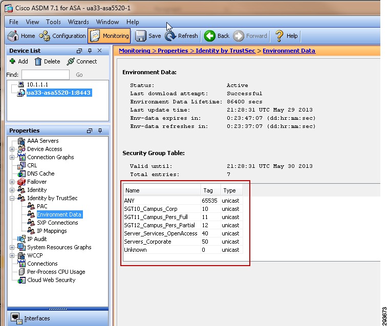Follow the Properties breadcrumb link

(x=173, y=51)
